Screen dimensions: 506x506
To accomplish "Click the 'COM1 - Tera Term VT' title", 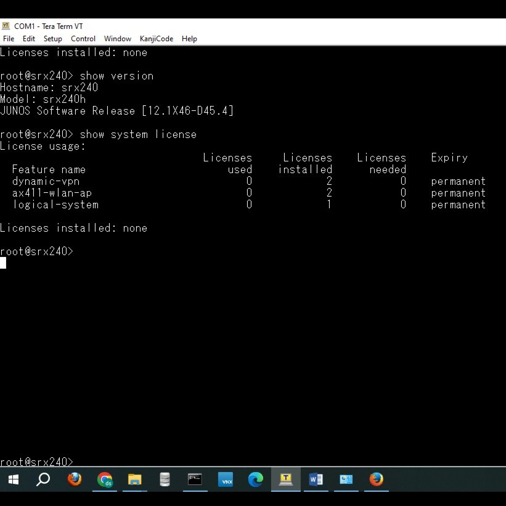I will pyautogui.click(x=49, y=26).
